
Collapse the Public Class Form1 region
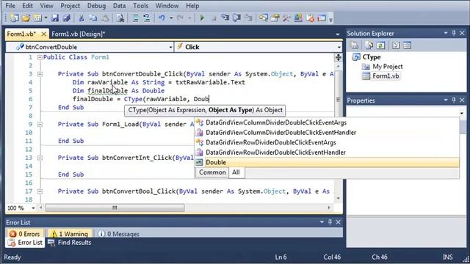pyautogui.click(x=40, y=57)
